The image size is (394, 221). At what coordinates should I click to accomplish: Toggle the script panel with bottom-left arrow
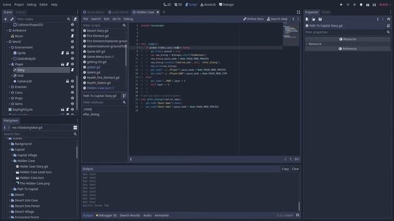pyautogui.click(x=131, y=159)
